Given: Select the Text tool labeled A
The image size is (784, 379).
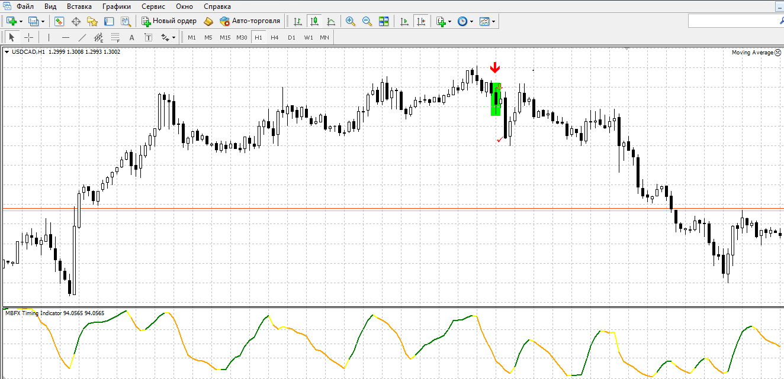Looking at the screenshot, I should (x=131, y=37).
